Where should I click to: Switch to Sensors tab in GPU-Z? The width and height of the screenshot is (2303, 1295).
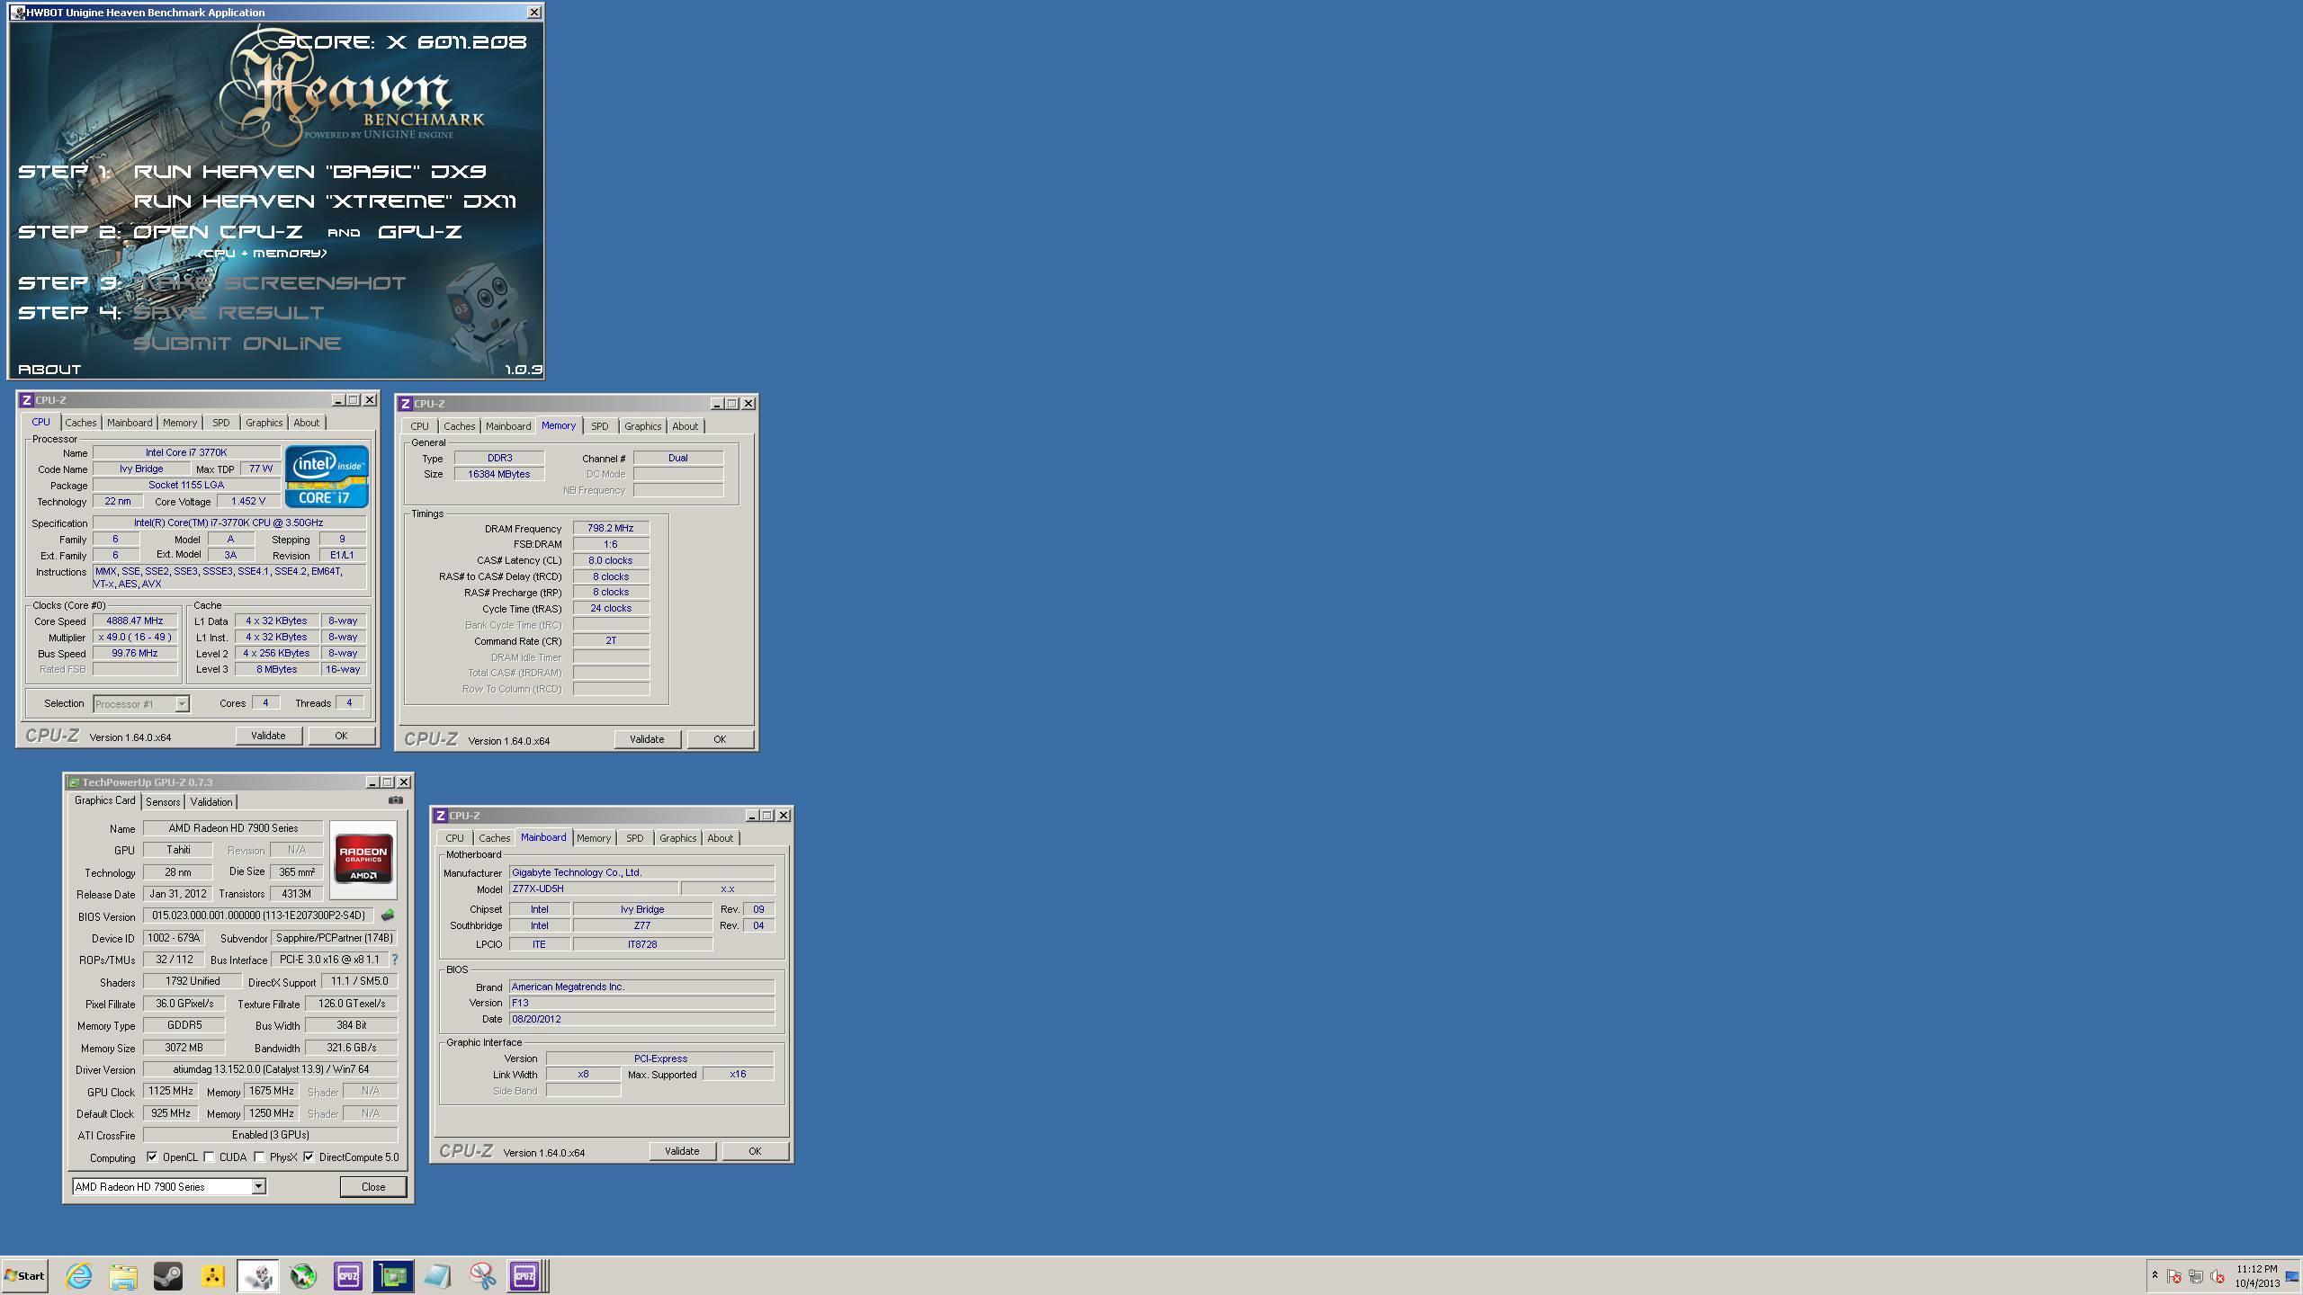pos(163,801)
